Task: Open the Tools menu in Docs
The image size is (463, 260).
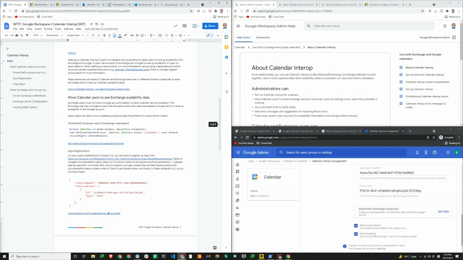Action: tap(58, 29)
